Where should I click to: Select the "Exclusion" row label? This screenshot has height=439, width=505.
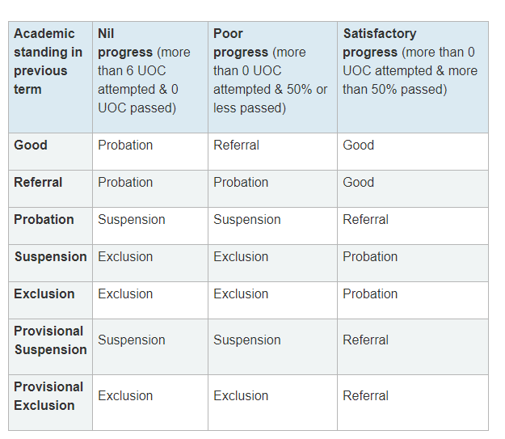[x=44, y=294]
